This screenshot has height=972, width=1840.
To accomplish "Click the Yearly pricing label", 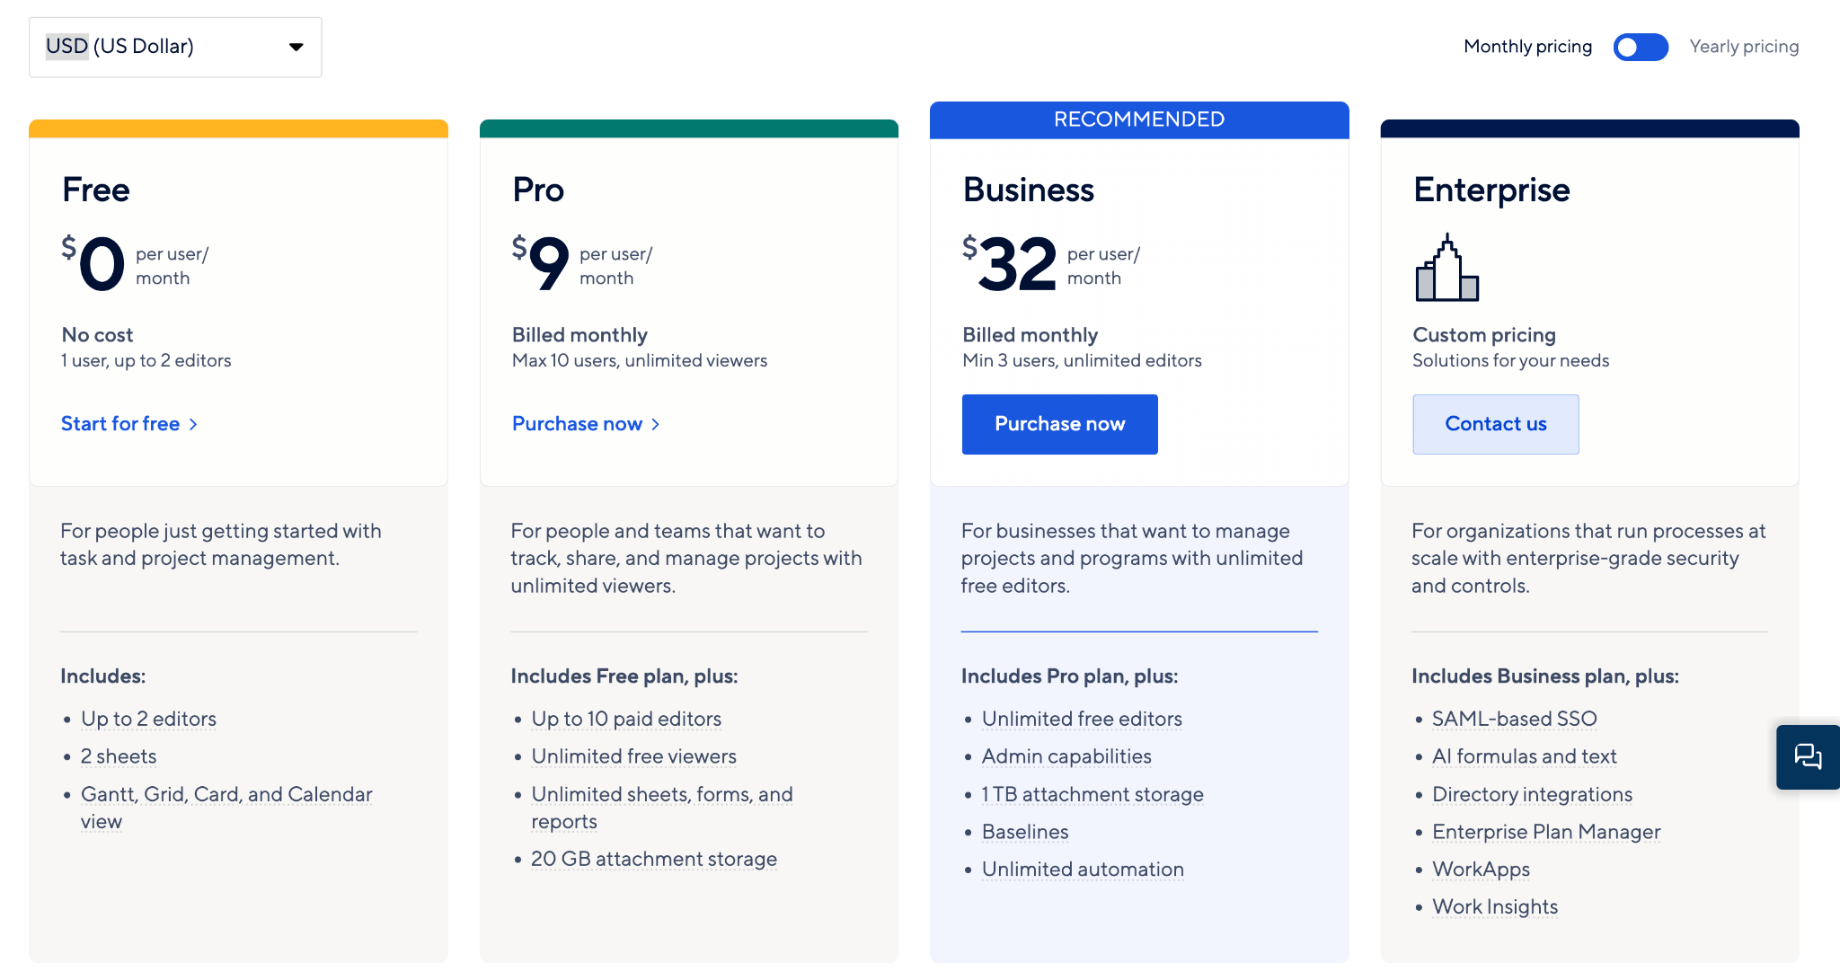I will tap(1743, 46).
